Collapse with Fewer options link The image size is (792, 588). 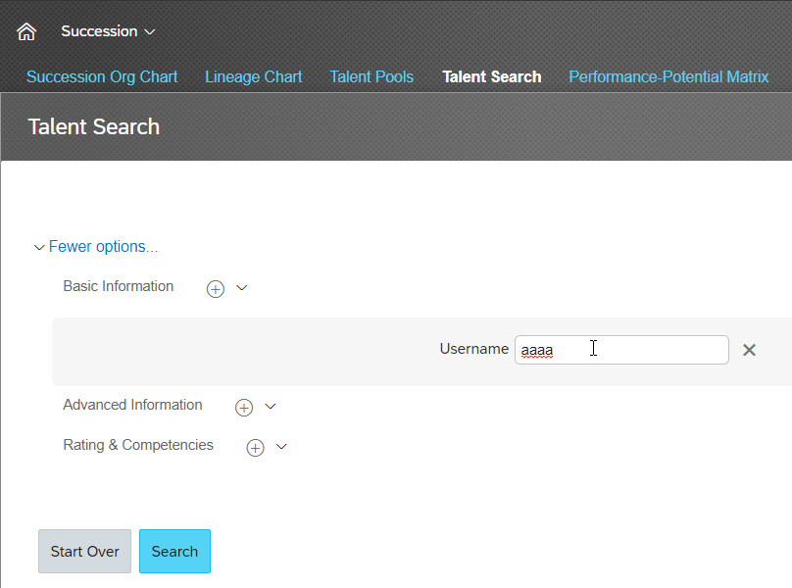pos(103,247)
